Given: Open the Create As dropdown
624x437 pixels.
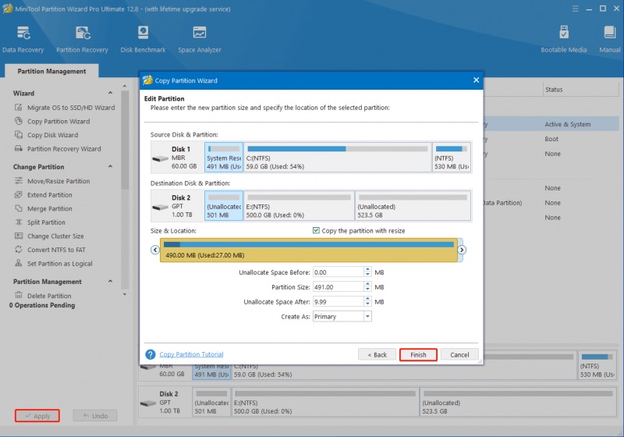Looking at the screenshot, I should [367, 316].
